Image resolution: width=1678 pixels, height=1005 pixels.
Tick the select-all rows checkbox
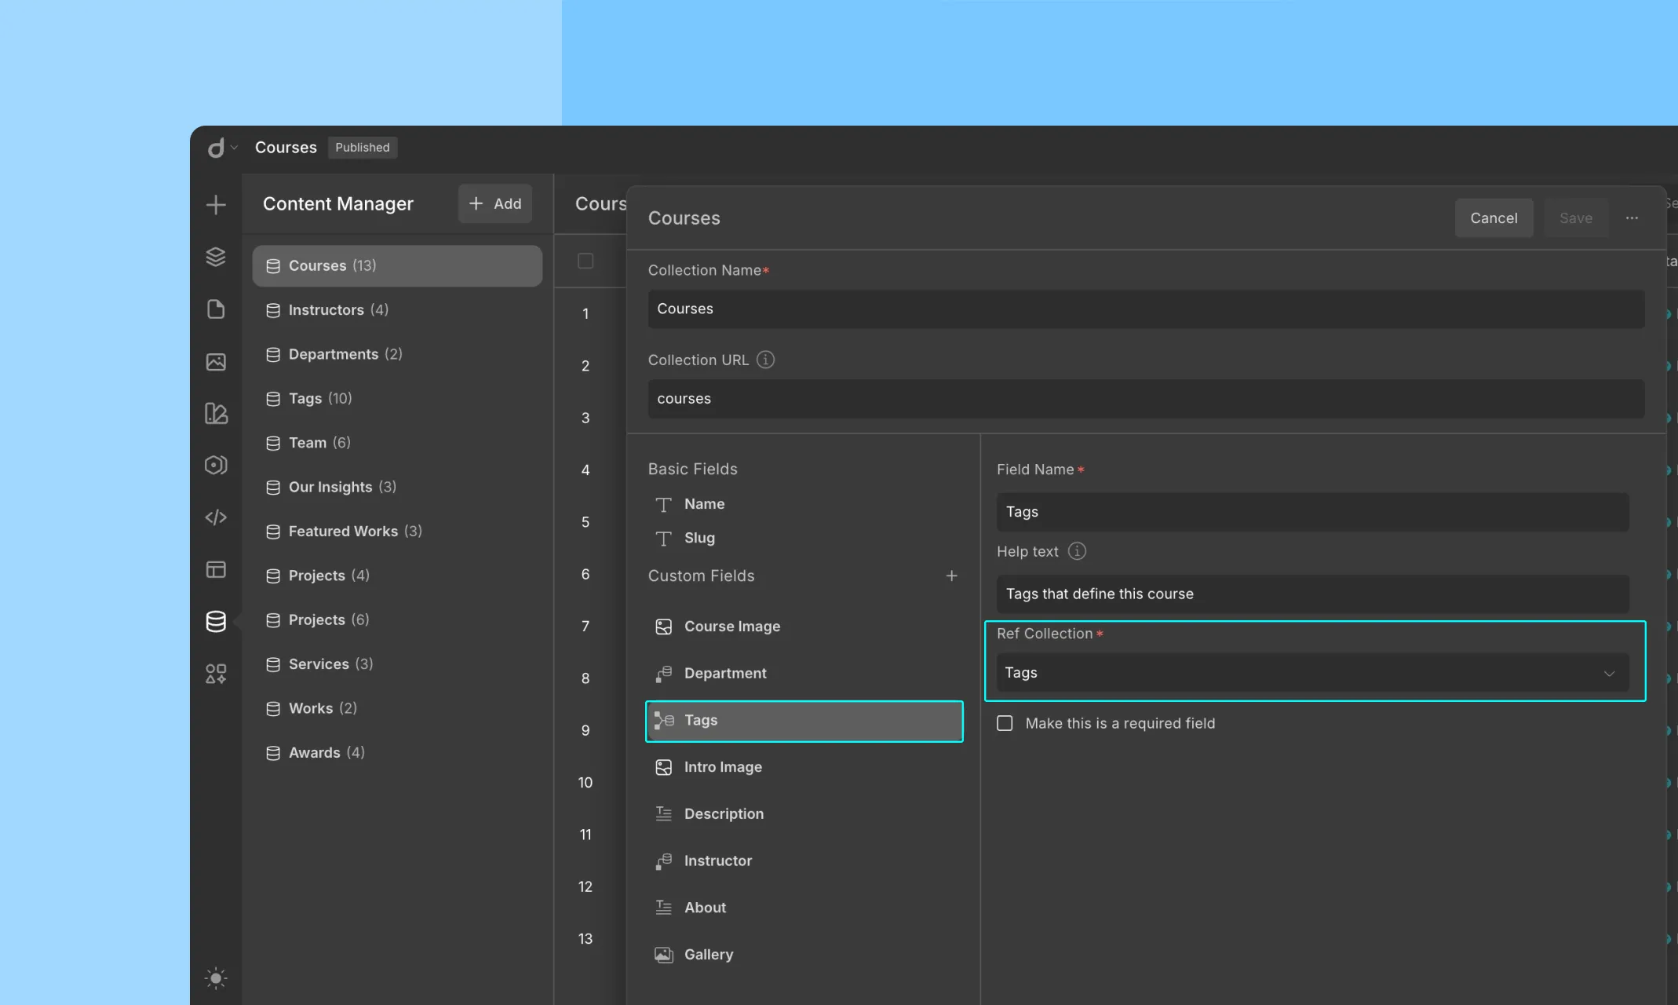coord(585,261)
